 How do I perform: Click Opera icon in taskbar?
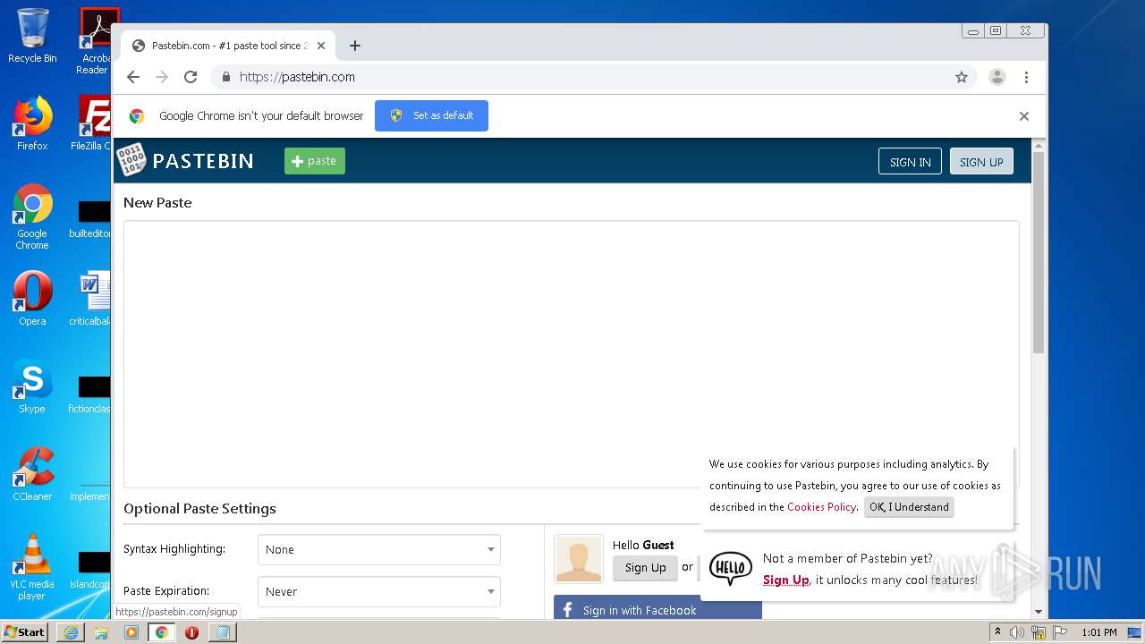pyautogui.click(x=191, y=632)
